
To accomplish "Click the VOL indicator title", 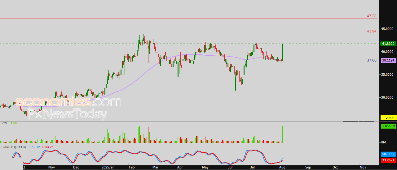I will pos(5,123).
